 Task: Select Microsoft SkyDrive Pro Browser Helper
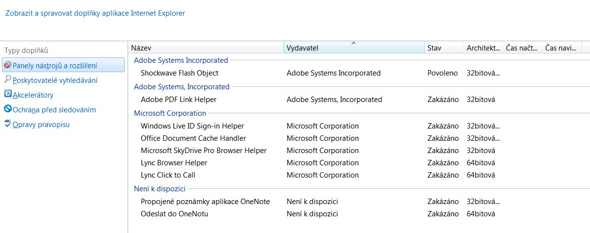pyautogui.click(x=203, y=151)
